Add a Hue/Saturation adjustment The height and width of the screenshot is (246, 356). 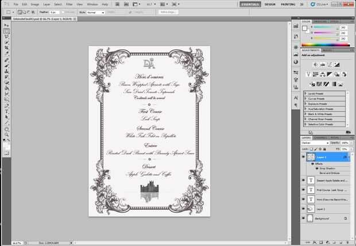pos(315,74)
